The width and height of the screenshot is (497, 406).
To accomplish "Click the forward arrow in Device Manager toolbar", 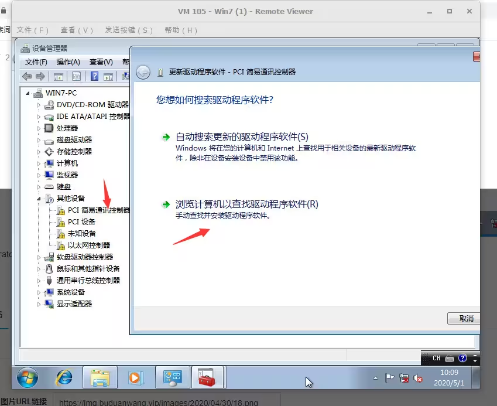I will 40,76.
